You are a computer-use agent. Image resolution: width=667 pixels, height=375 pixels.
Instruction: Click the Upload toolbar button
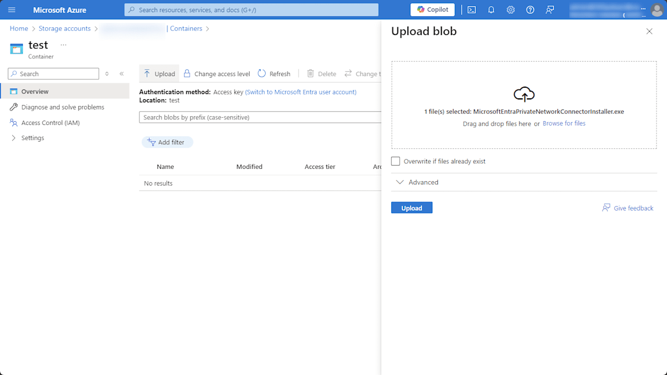(159, 74)
